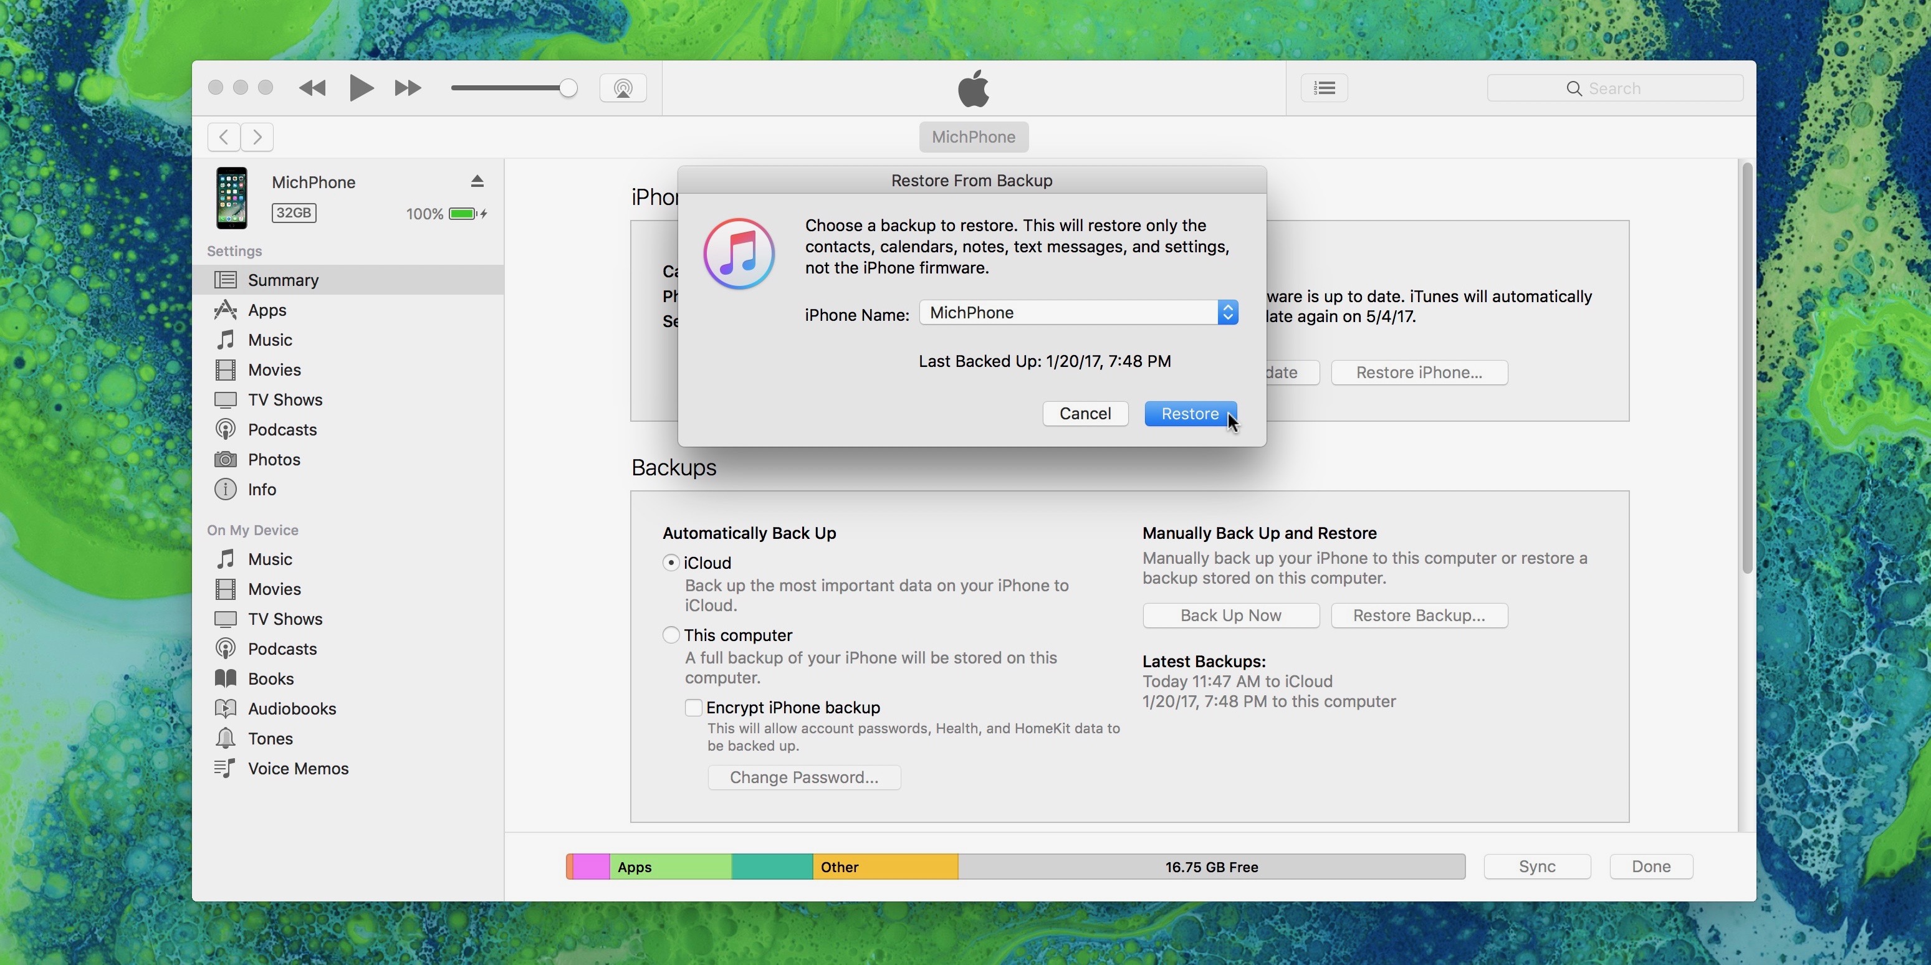Open Podcasts under Settings sidebar

[x=282, y=429]
